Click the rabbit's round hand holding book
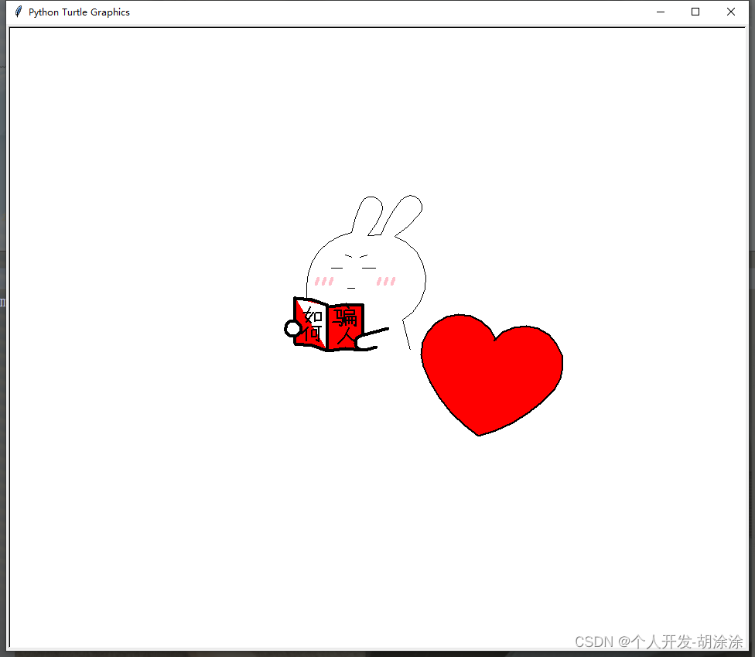This screenshot has width=755, height=657. 292,329
